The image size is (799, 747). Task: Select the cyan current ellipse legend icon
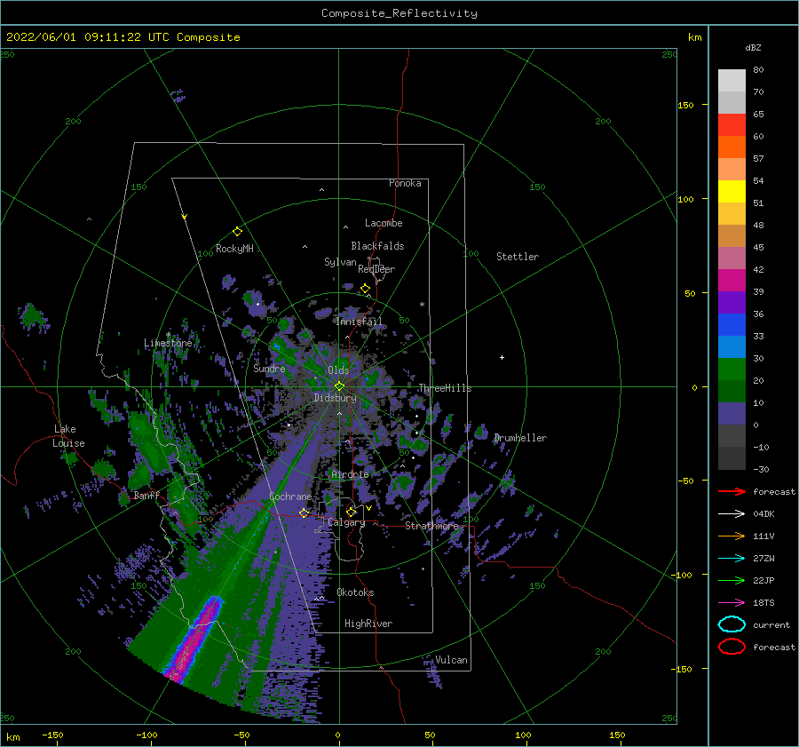tap(732, 624)
